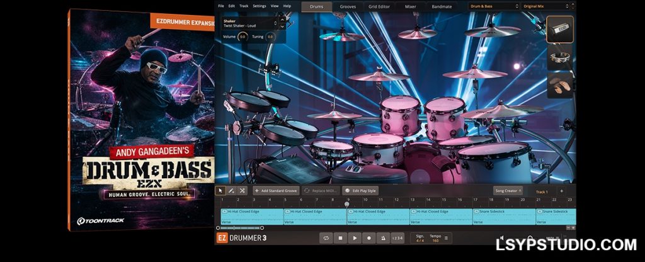Expand the Hi-Hat clip at bar 9
Image resolution: width=645 pixels, height=262 pixels.
click(350, 212)
